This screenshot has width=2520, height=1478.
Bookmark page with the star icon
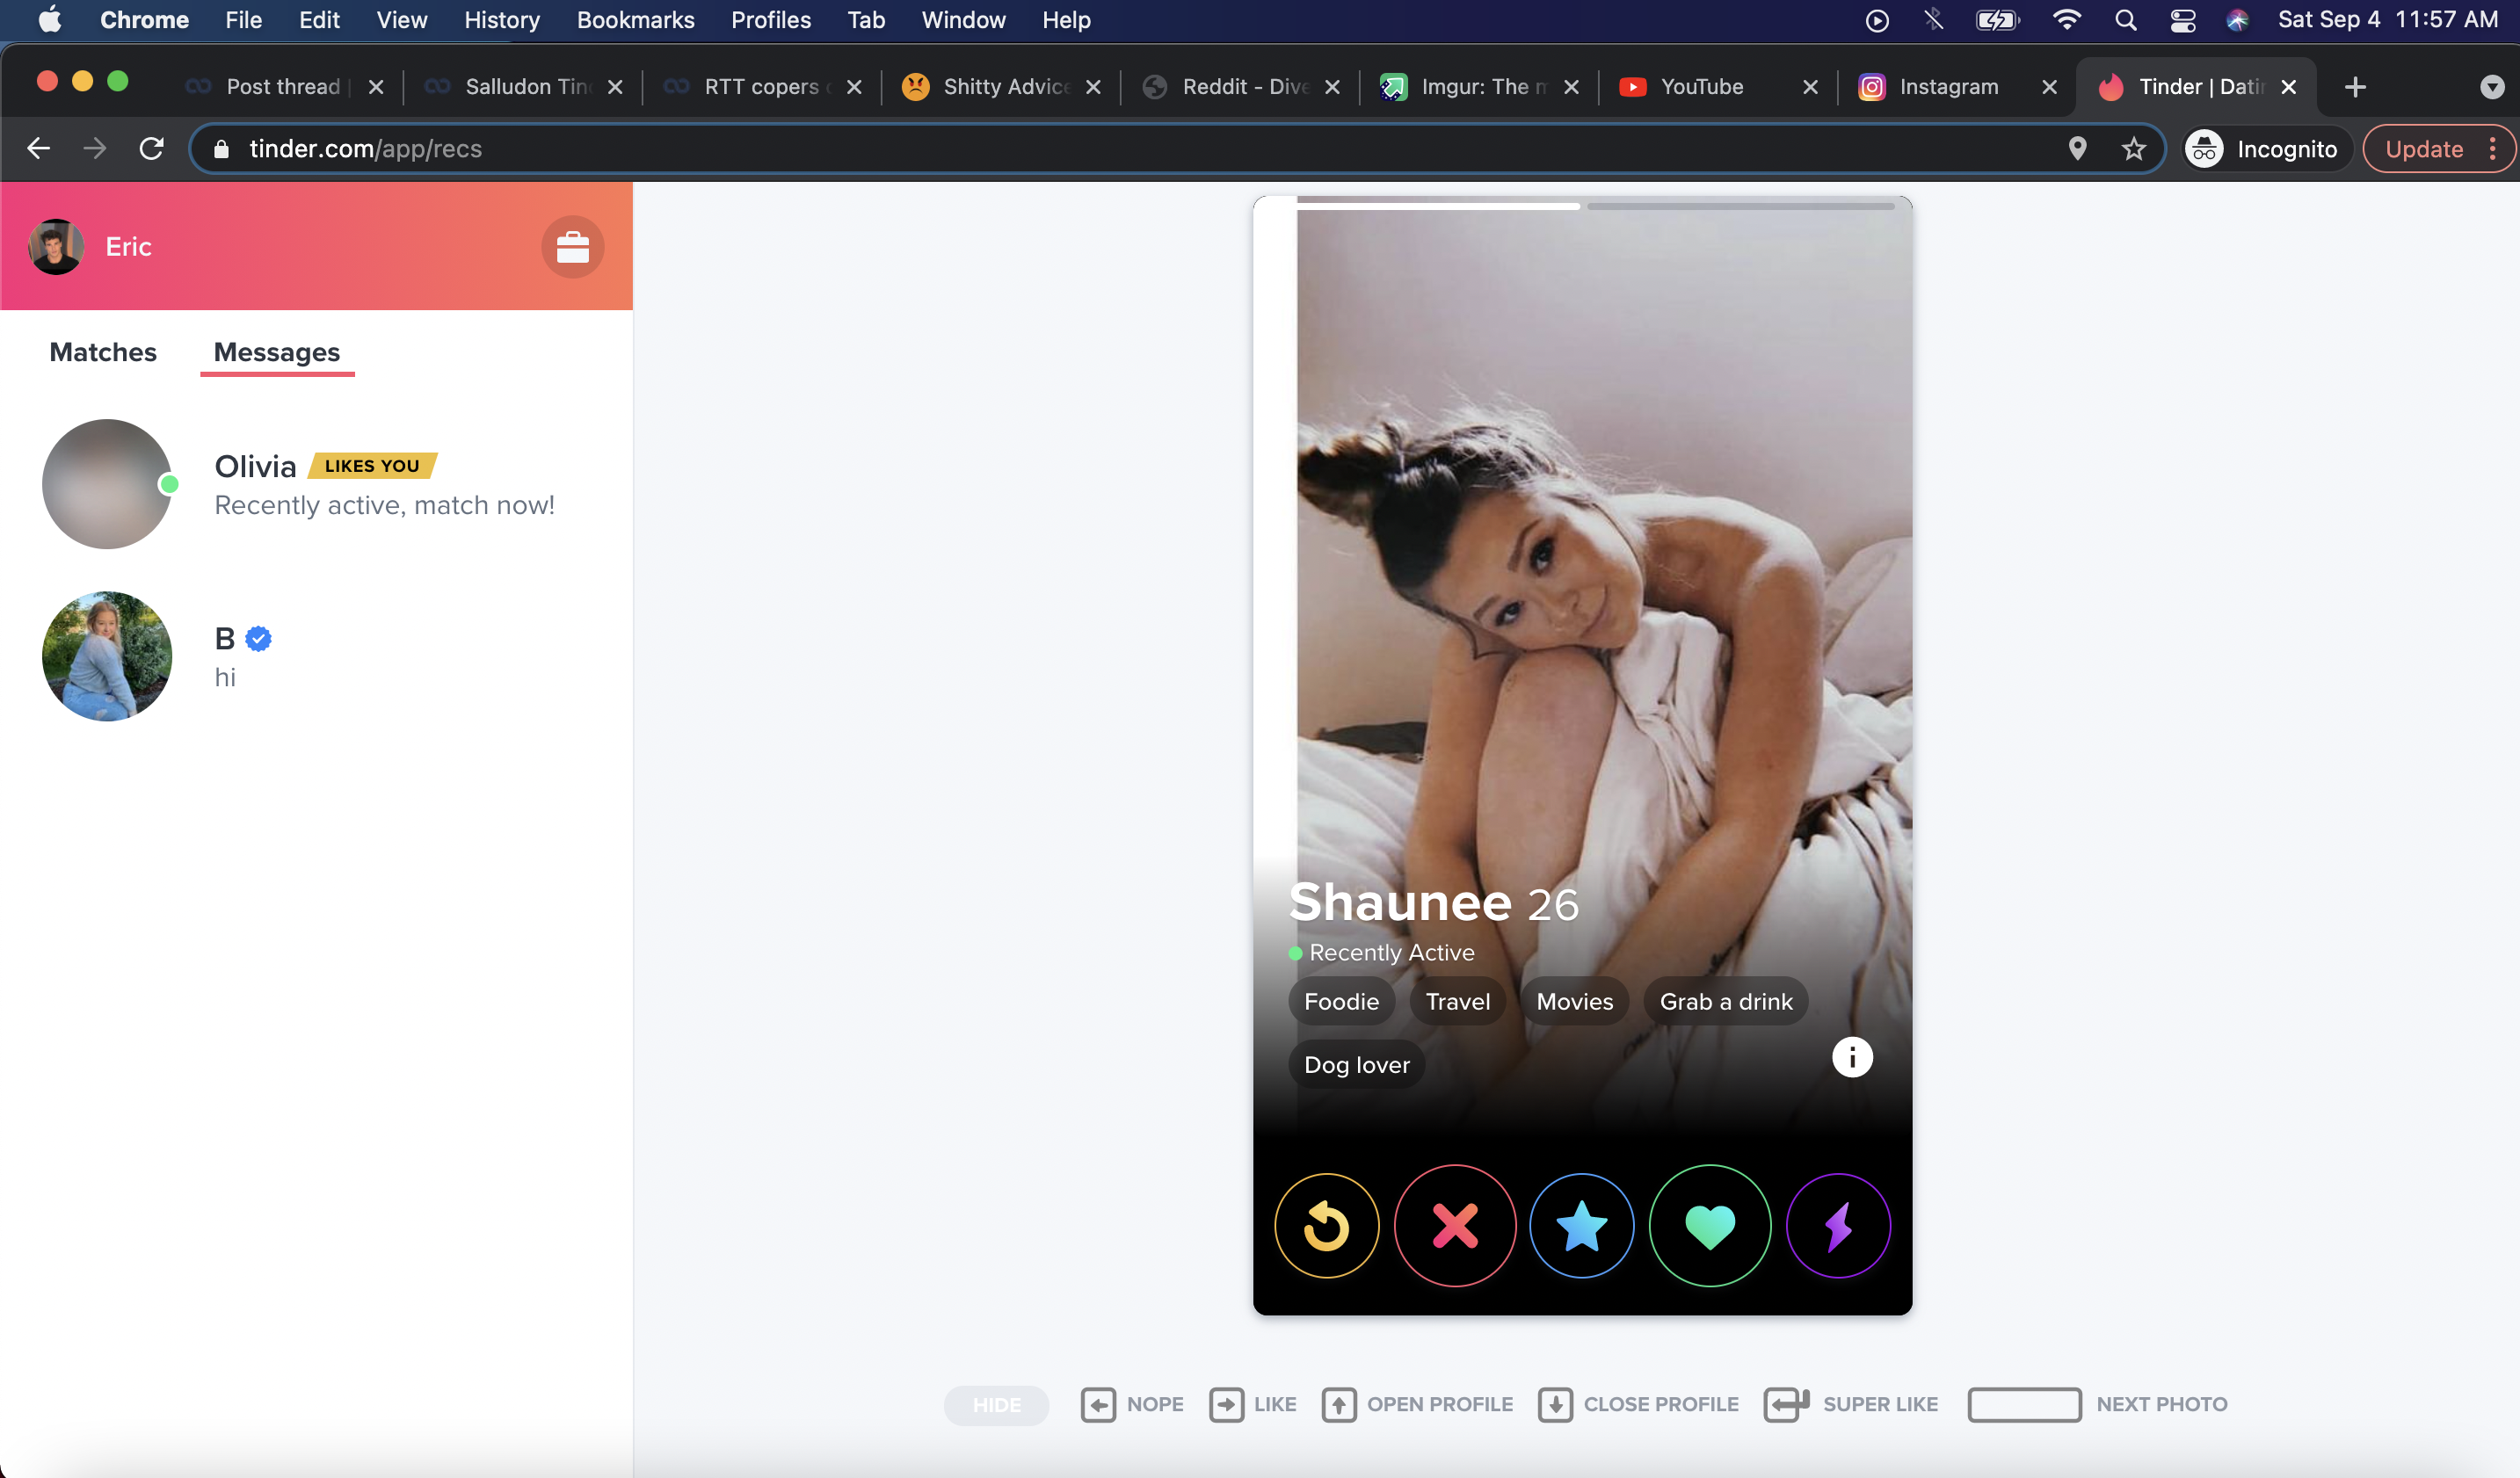coord(2133,149)
